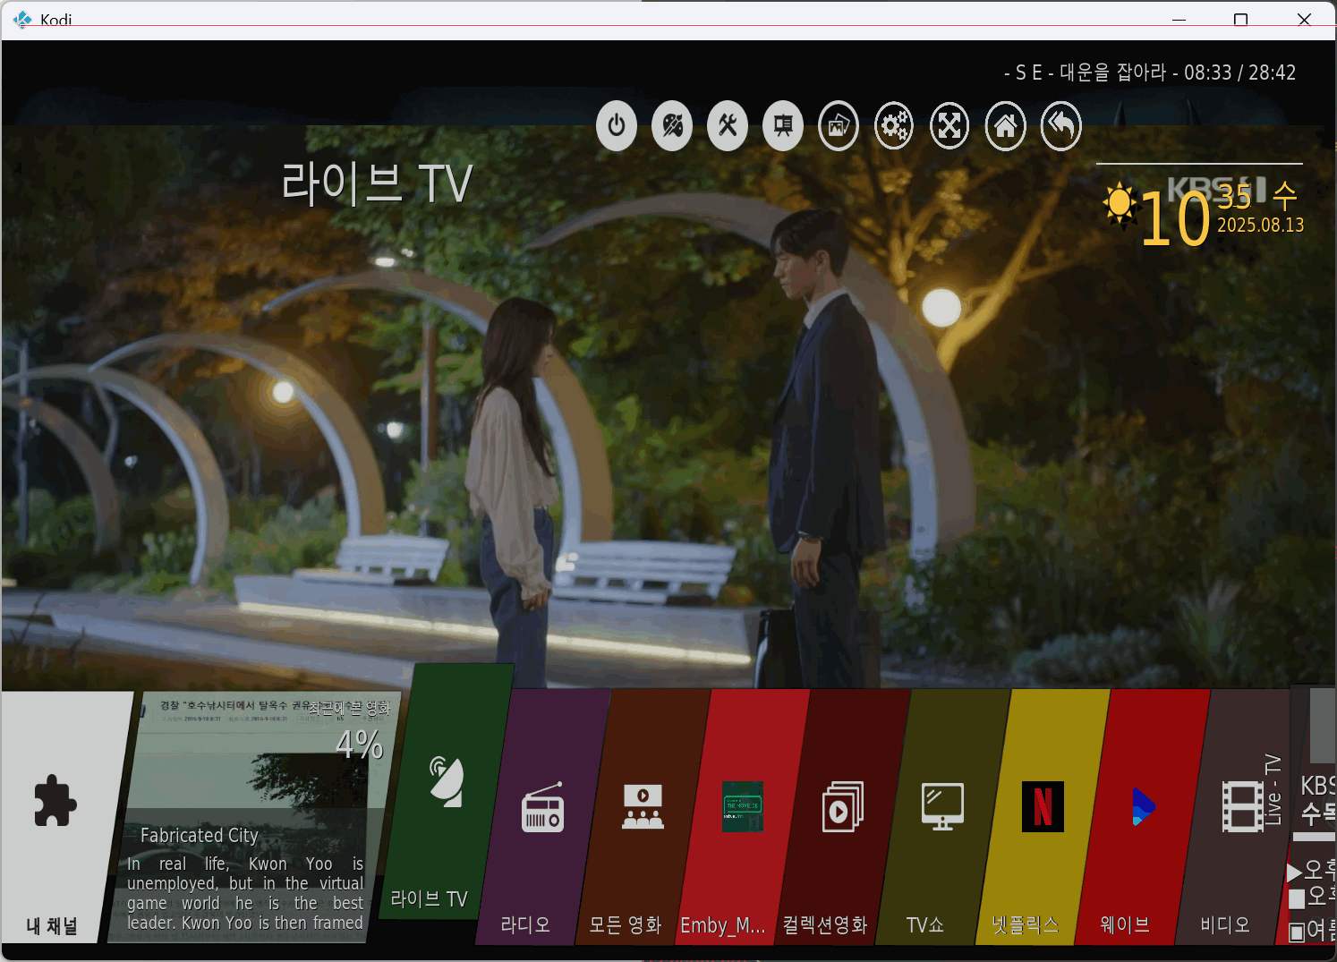Click the presentation board icon
The height and width of the screenshot is (962, 1337).
[783, 126]
